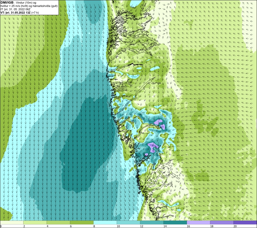Click the 'VT: þri. 31.05.2022 13Z' valid time
257x228 pixels.
(x=15, y=13)
